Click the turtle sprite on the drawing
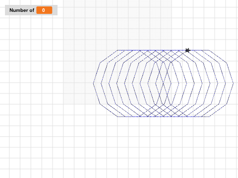238x178 pixels. coord(187,50)
